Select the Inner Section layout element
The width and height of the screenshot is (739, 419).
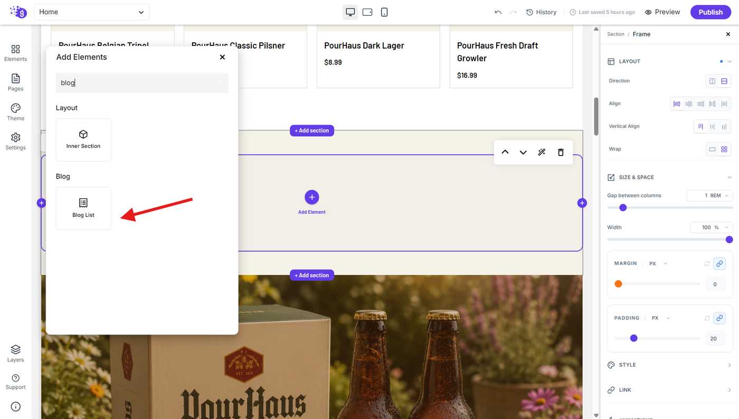click(83, 140)
